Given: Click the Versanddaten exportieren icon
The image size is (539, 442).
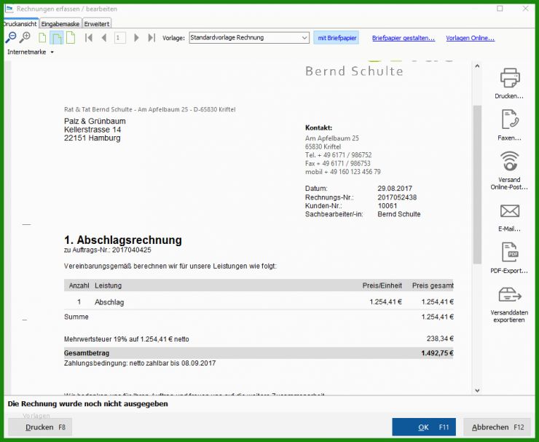Looking at the screenshot, I should point(509,295).
